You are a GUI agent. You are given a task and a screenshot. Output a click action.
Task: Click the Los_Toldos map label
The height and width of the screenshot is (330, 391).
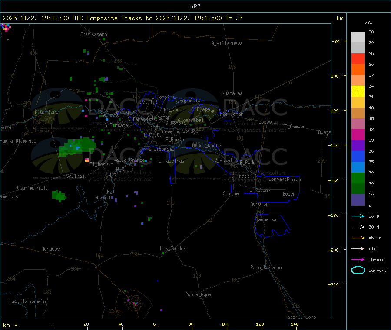pos(173,248)
